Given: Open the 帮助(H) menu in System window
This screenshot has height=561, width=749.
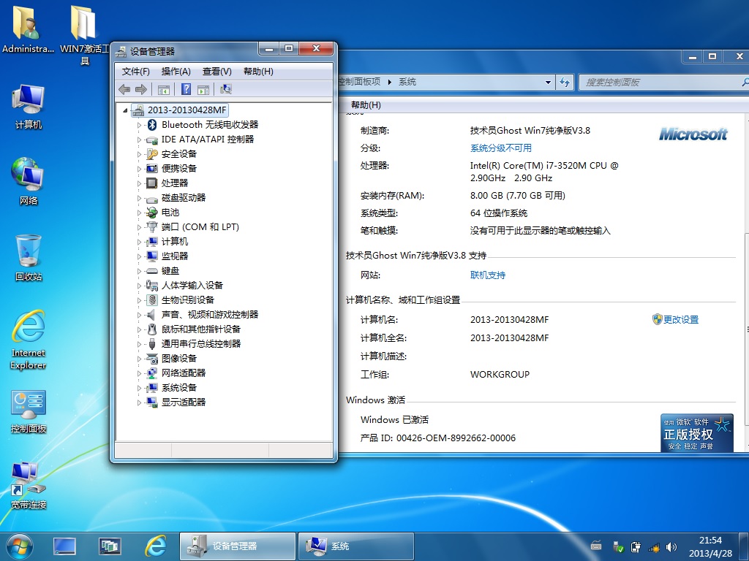Looking at the screenshot, I should click(x=366, y=105).
